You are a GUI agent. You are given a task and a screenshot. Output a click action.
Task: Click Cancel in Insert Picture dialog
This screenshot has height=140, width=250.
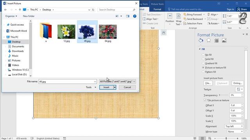pos(127,87)
